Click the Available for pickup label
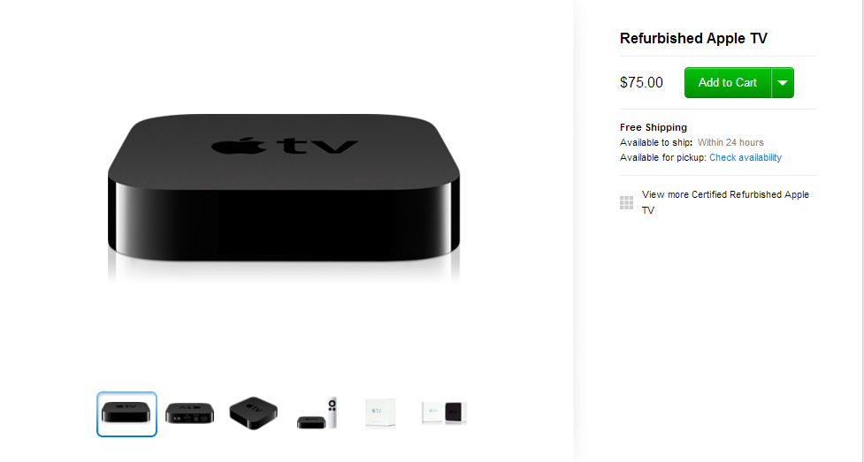The width and height of the screenshot is (864, 462). pyautogui.click(x=663, y=157)
